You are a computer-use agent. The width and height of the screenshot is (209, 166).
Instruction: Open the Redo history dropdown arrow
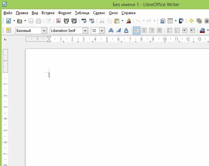[x=155, y=21]
